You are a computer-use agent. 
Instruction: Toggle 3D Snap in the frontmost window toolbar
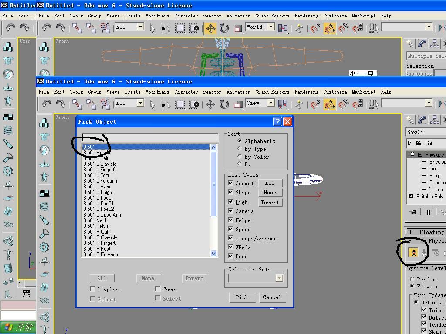coord(315,104)
